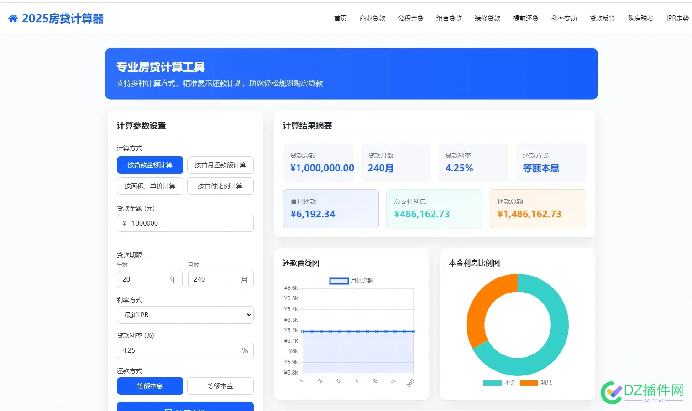
Task: Open the 最新LPR interest rate dropdown
Action: (185, 315)
